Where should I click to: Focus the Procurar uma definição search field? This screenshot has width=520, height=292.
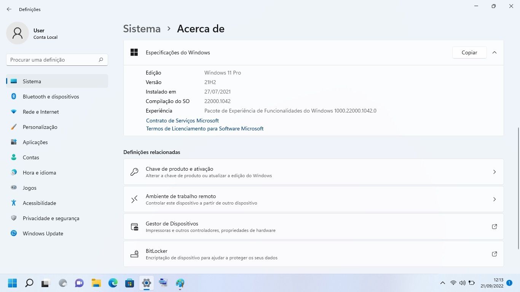(57, 60)
